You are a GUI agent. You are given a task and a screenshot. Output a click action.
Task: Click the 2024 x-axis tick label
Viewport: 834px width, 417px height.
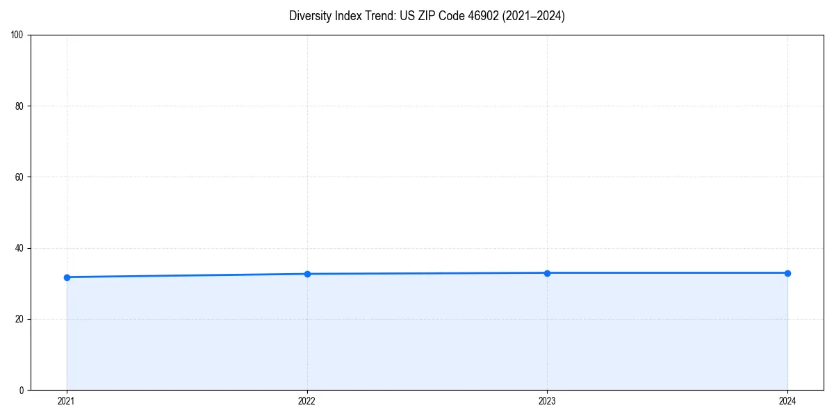point(787,400)
